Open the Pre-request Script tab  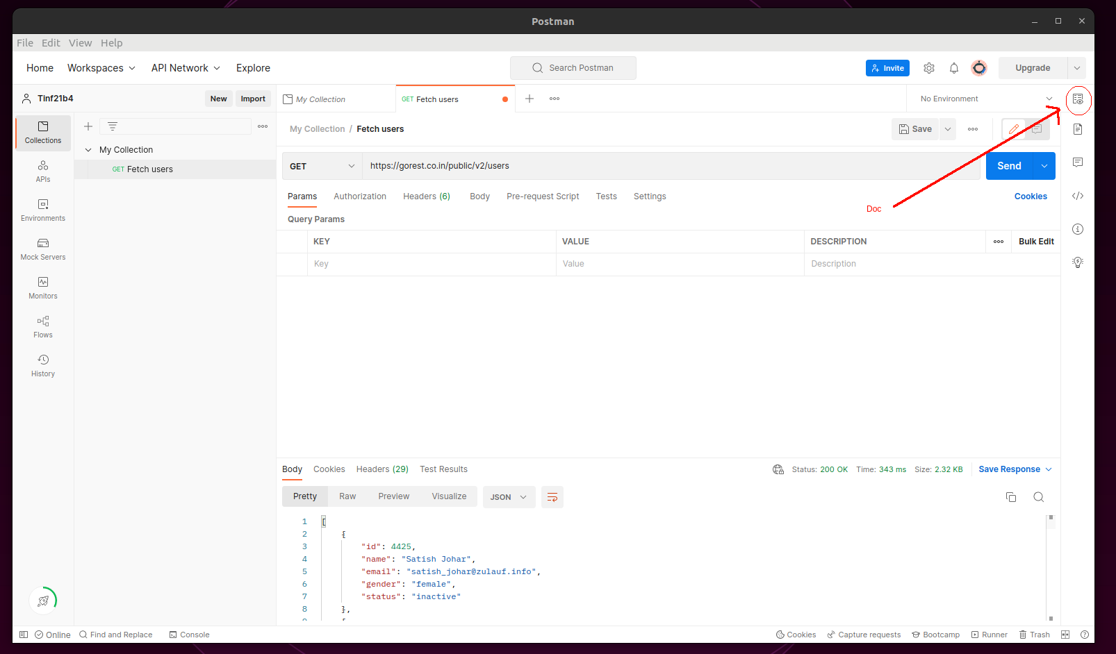[543, 196]
